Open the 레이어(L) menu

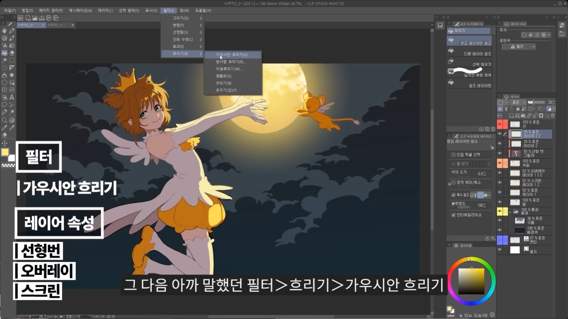(105, 11)
